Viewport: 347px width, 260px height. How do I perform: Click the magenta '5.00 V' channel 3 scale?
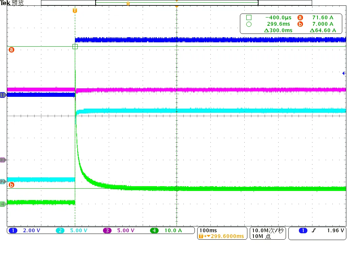(126, 231)
